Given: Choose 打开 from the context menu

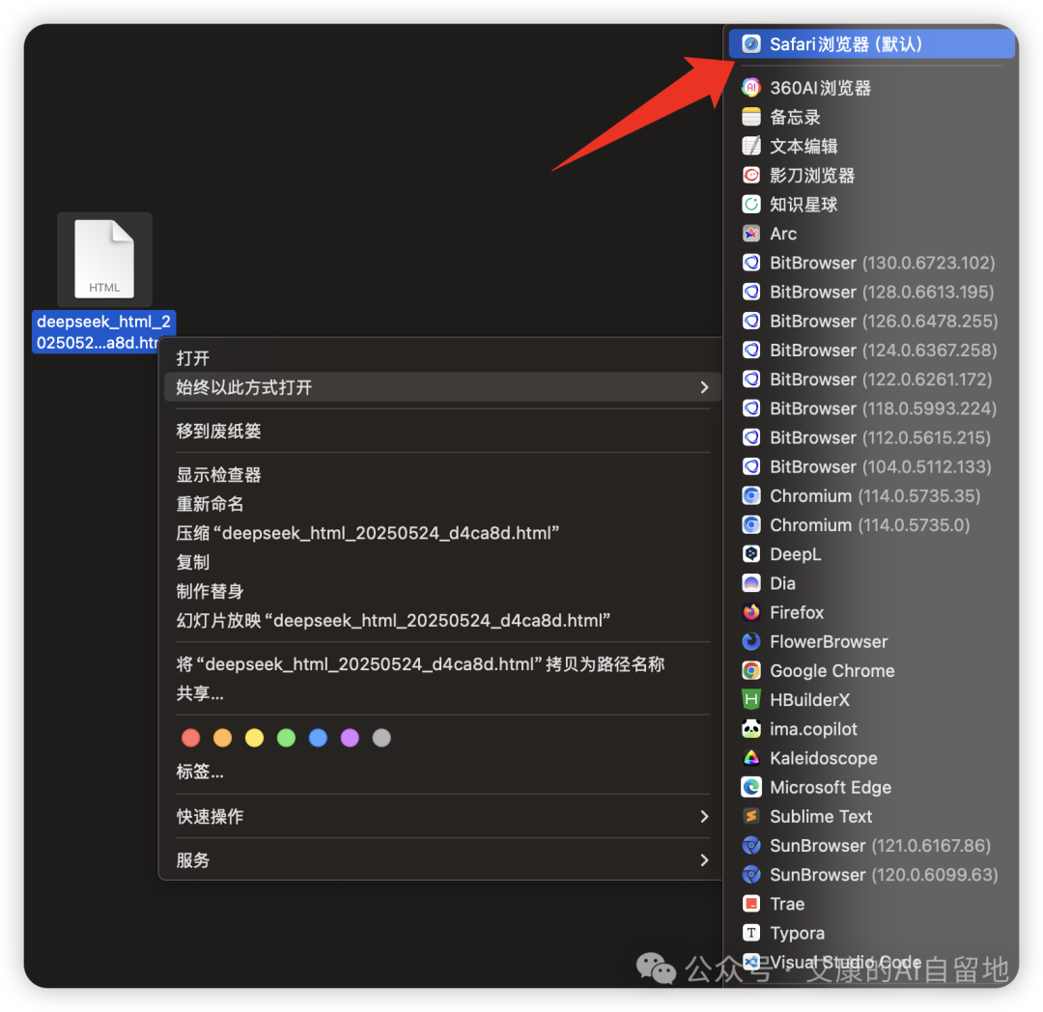Looking at the screenshot, I should click(x=441, y=357).
